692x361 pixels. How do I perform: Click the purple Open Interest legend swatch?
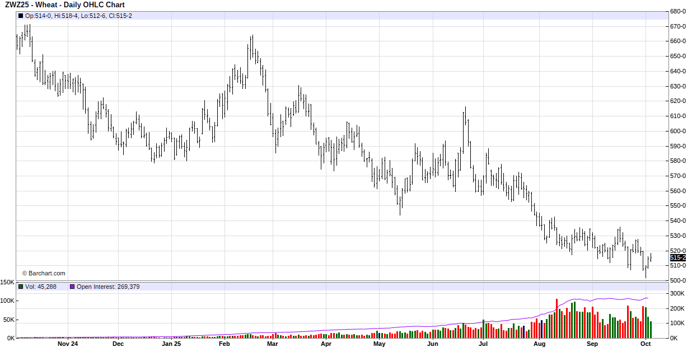[x=72, y=287]
